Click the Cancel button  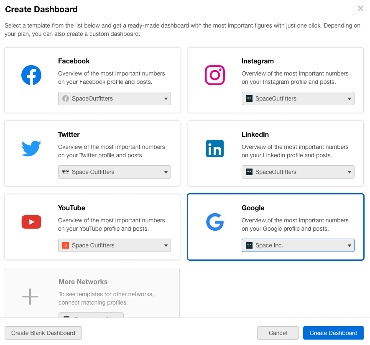point(278,333)
